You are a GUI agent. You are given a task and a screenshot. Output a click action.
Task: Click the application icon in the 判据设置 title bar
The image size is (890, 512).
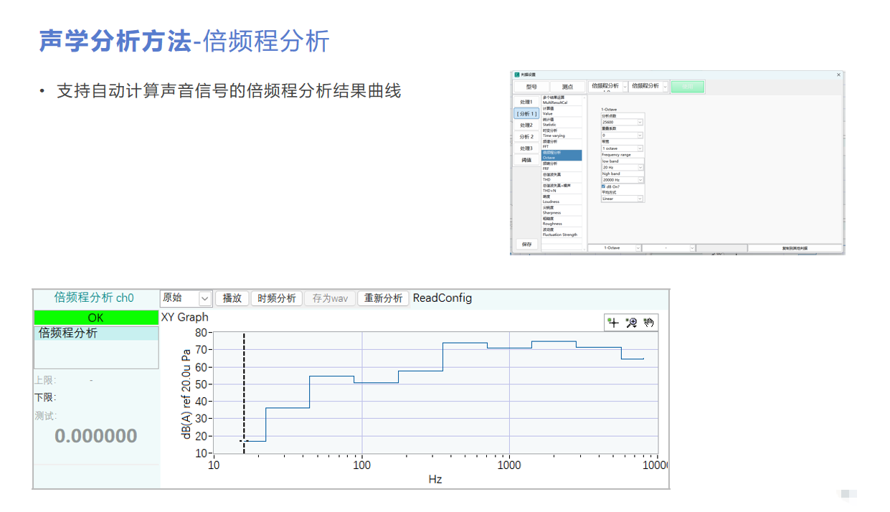[517, 76]
